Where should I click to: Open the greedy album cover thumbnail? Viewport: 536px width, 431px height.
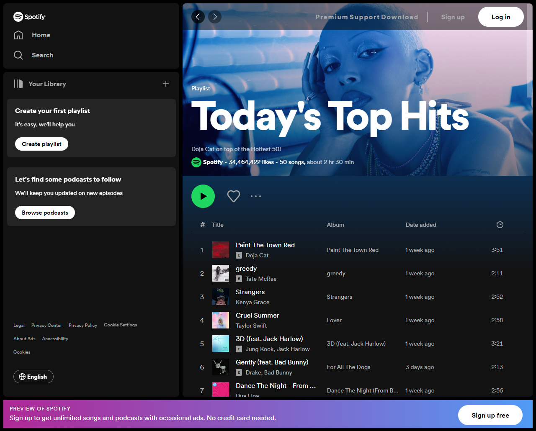pos(221,273)
